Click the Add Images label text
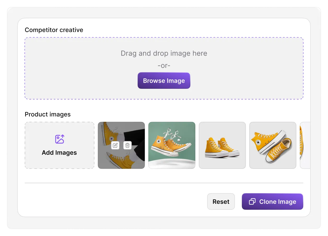Viewport: 328px width, 236px height. point(59,153)
